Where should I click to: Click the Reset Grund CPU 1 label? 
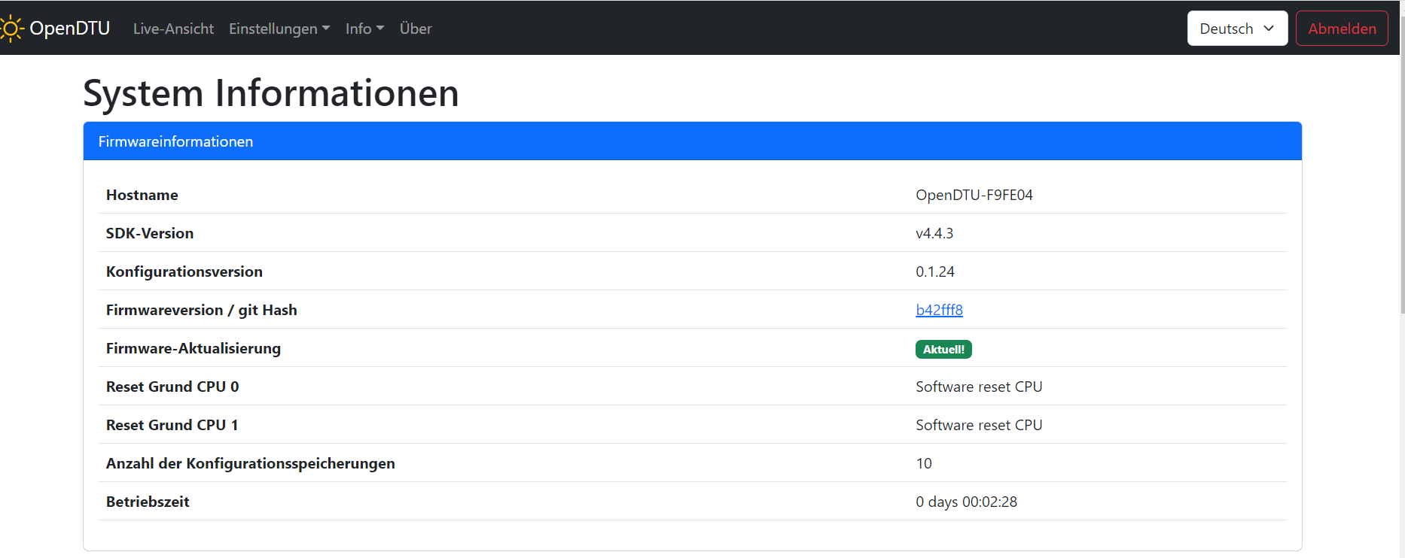pyautogui.click(x=172, y=425)
